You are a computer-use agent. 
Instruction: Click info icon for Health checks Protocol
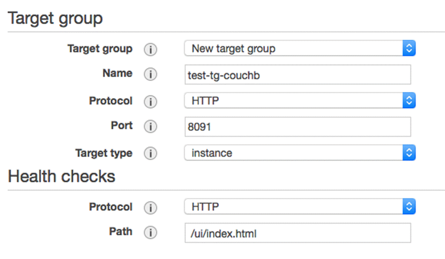(x=151, y=208)
